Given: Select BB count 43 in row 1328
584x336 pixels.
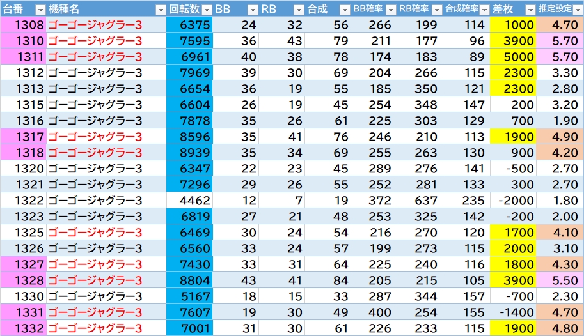Looking at the screenshot, I should pos(235,280).
